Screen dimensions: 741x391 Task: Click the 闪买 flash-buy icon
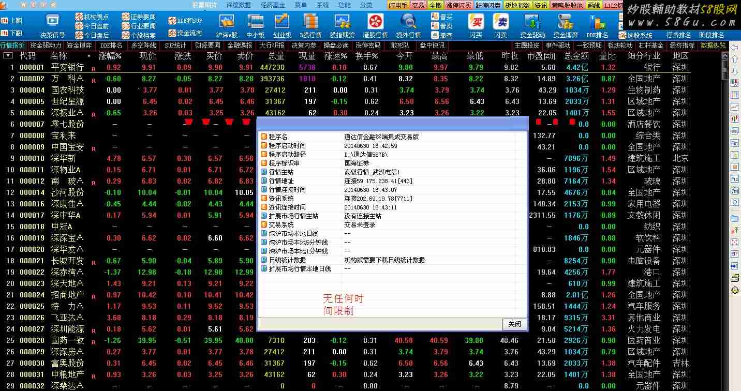click(476, 21)
